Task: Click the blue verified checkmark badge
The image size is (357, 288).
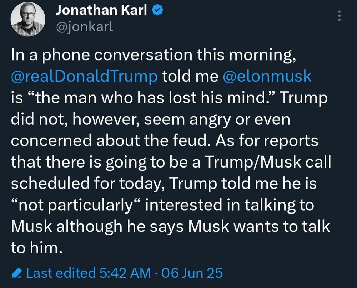Action: coord(158,11)
